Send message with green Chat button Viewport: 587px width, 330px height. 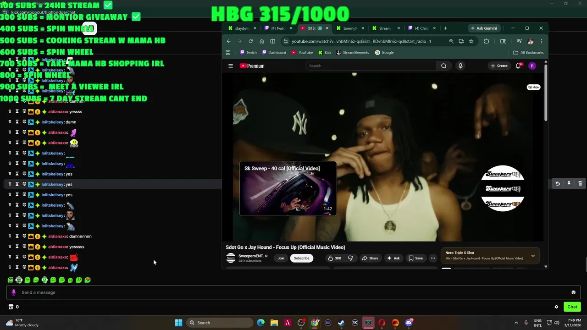click(x=572, y=307)
